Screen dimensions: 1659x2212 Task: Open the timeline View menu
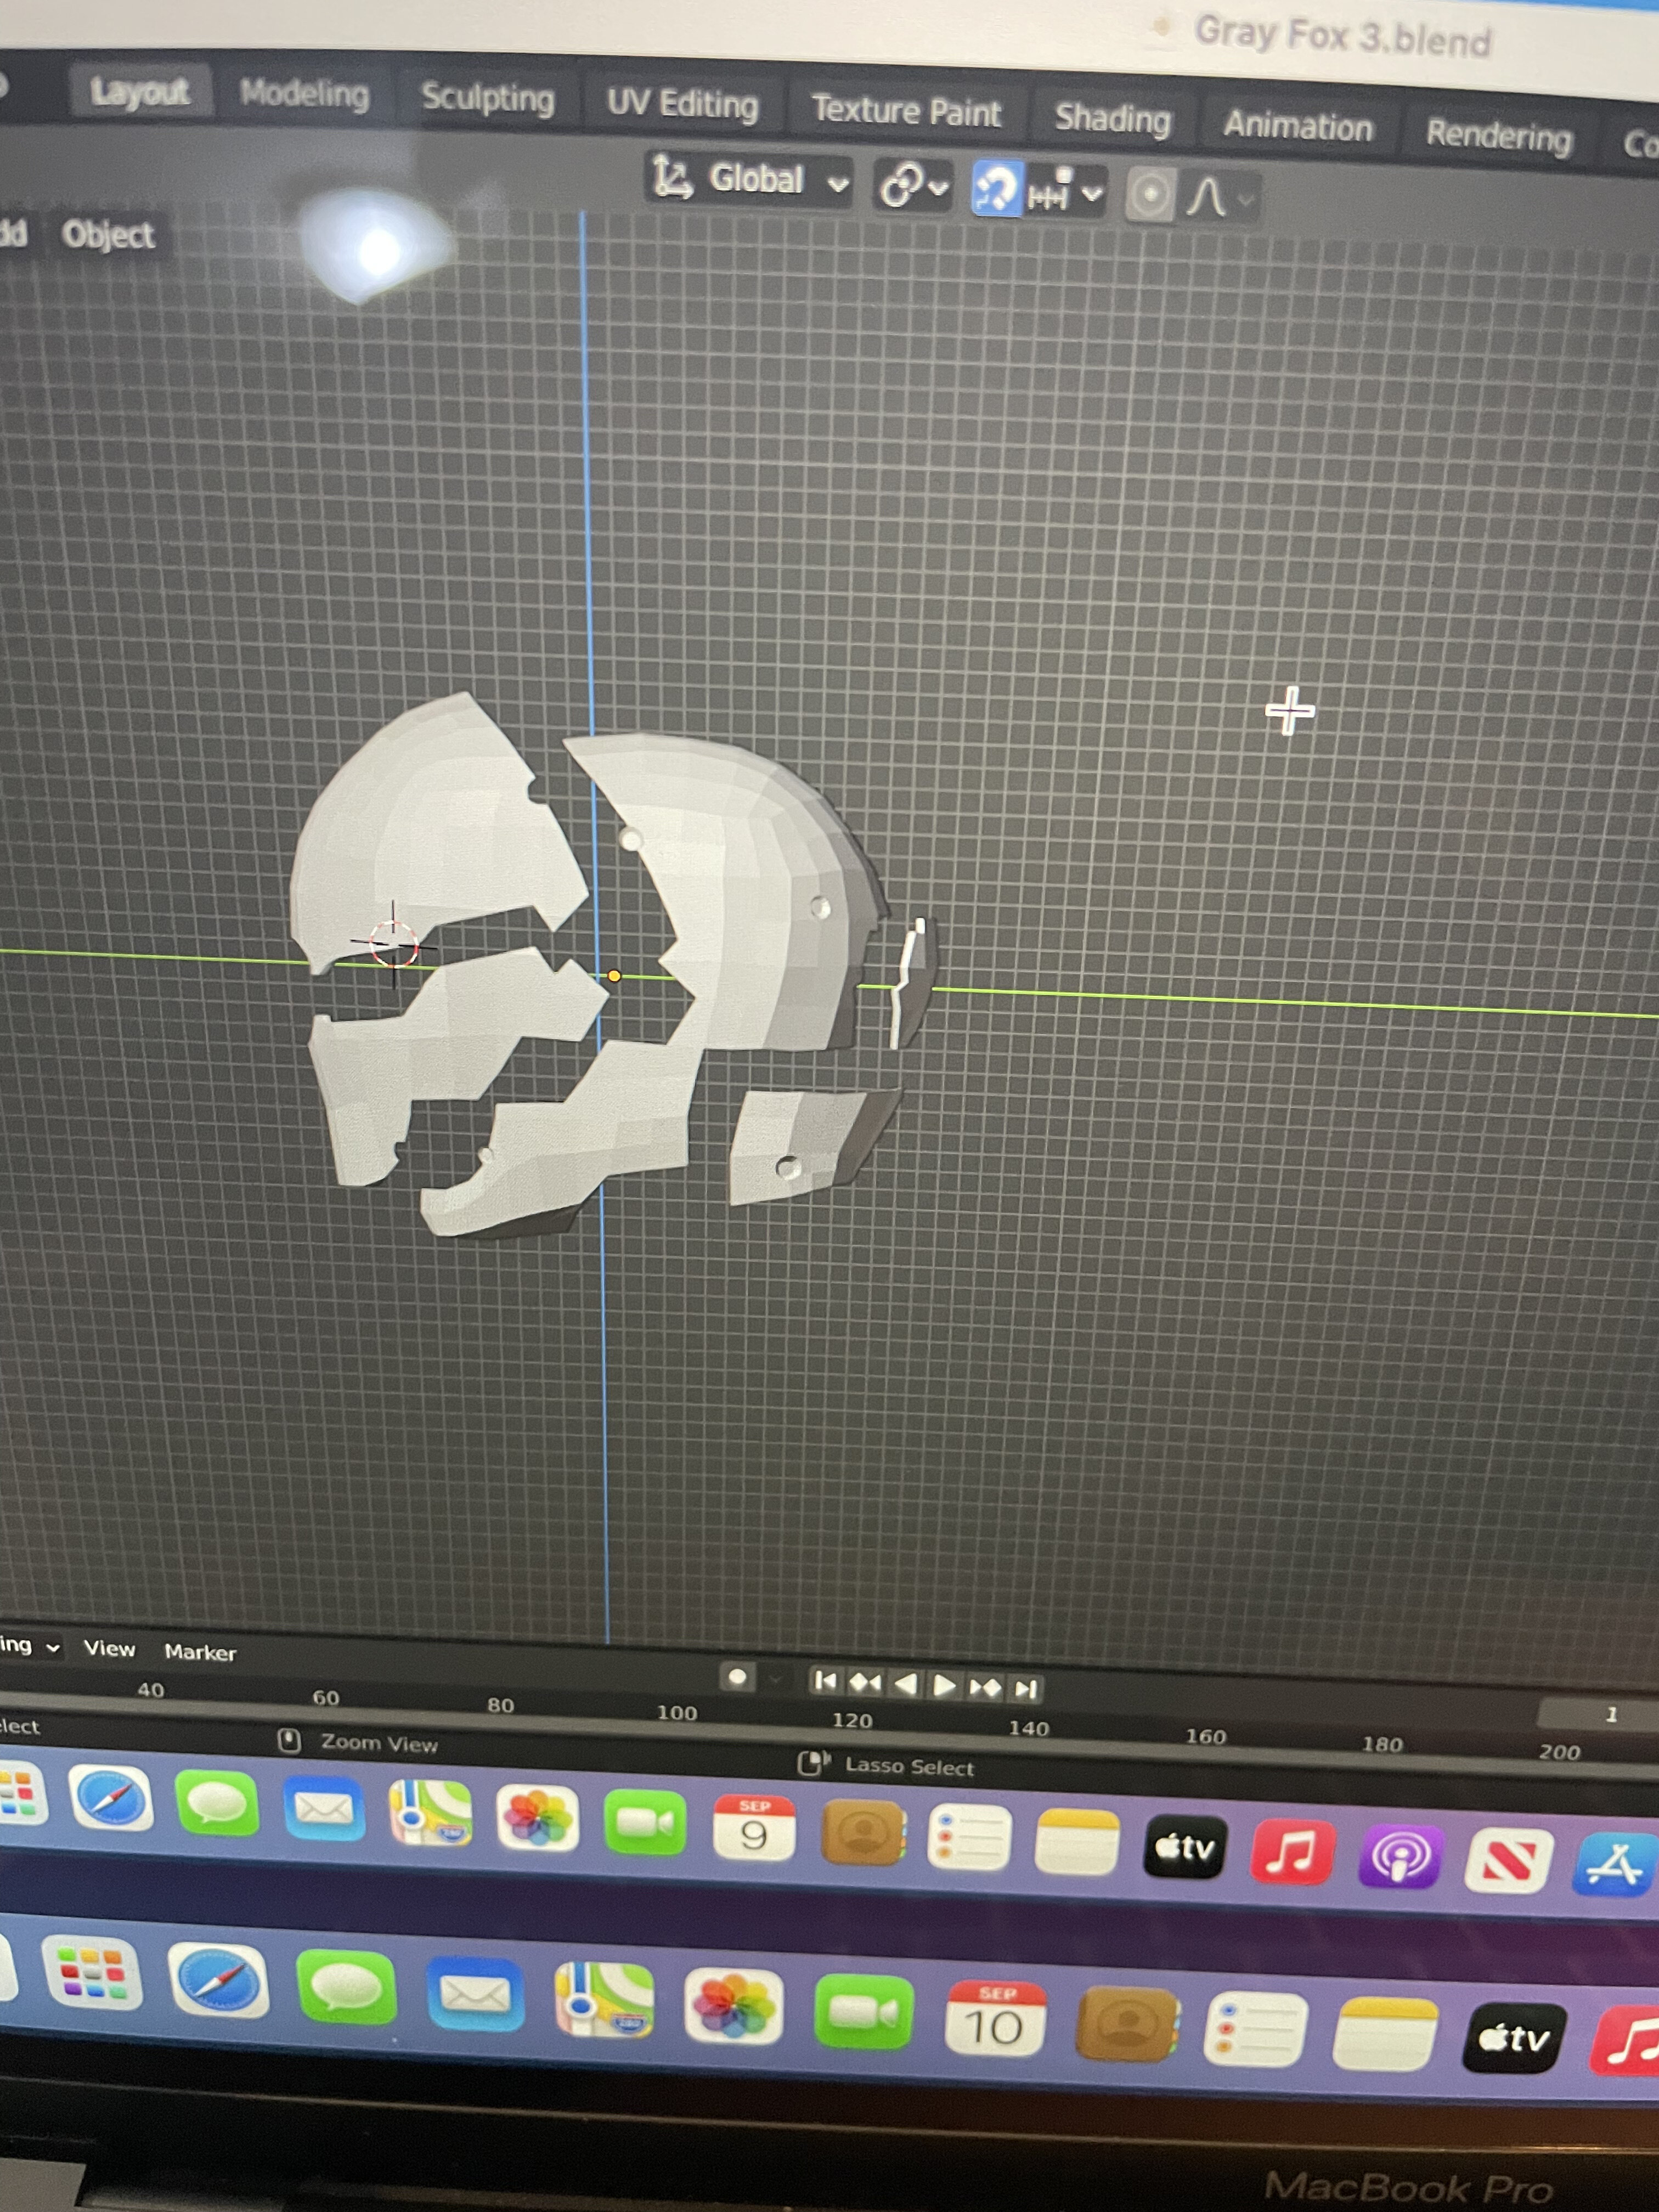click(x=109, y=1648)
